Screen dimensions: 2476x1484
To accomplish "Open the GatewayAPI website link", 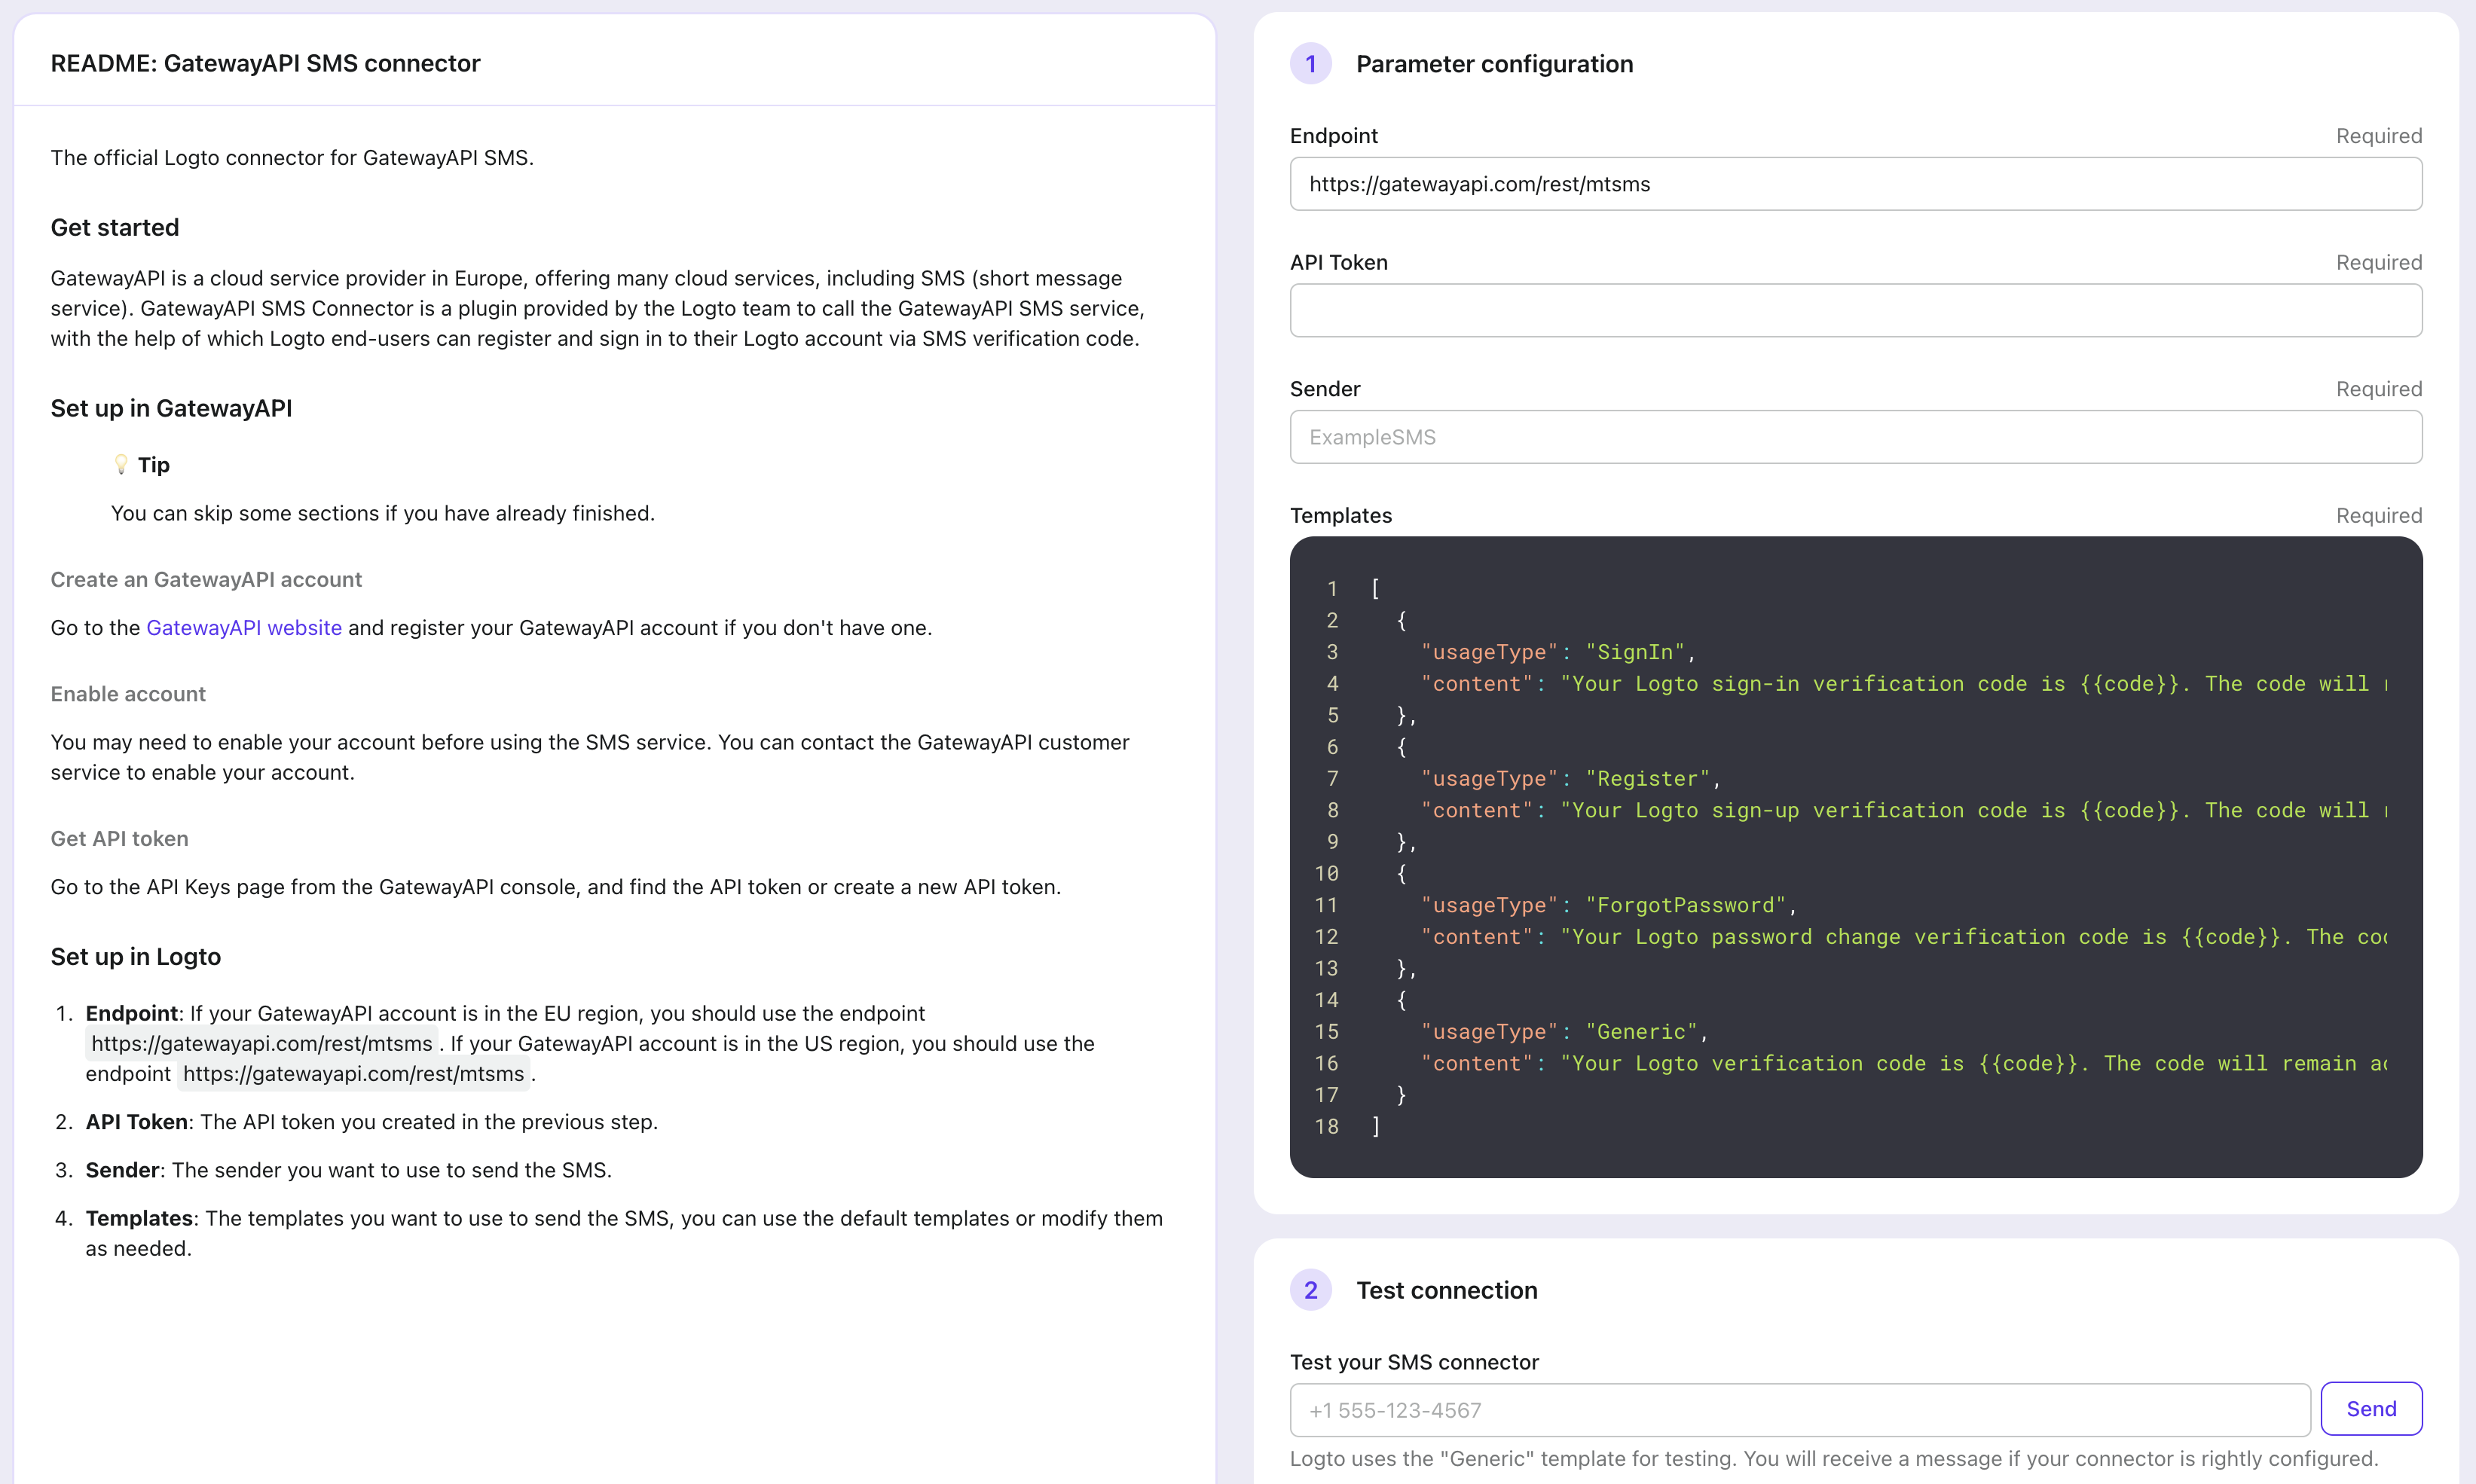I will click(244, 628).
